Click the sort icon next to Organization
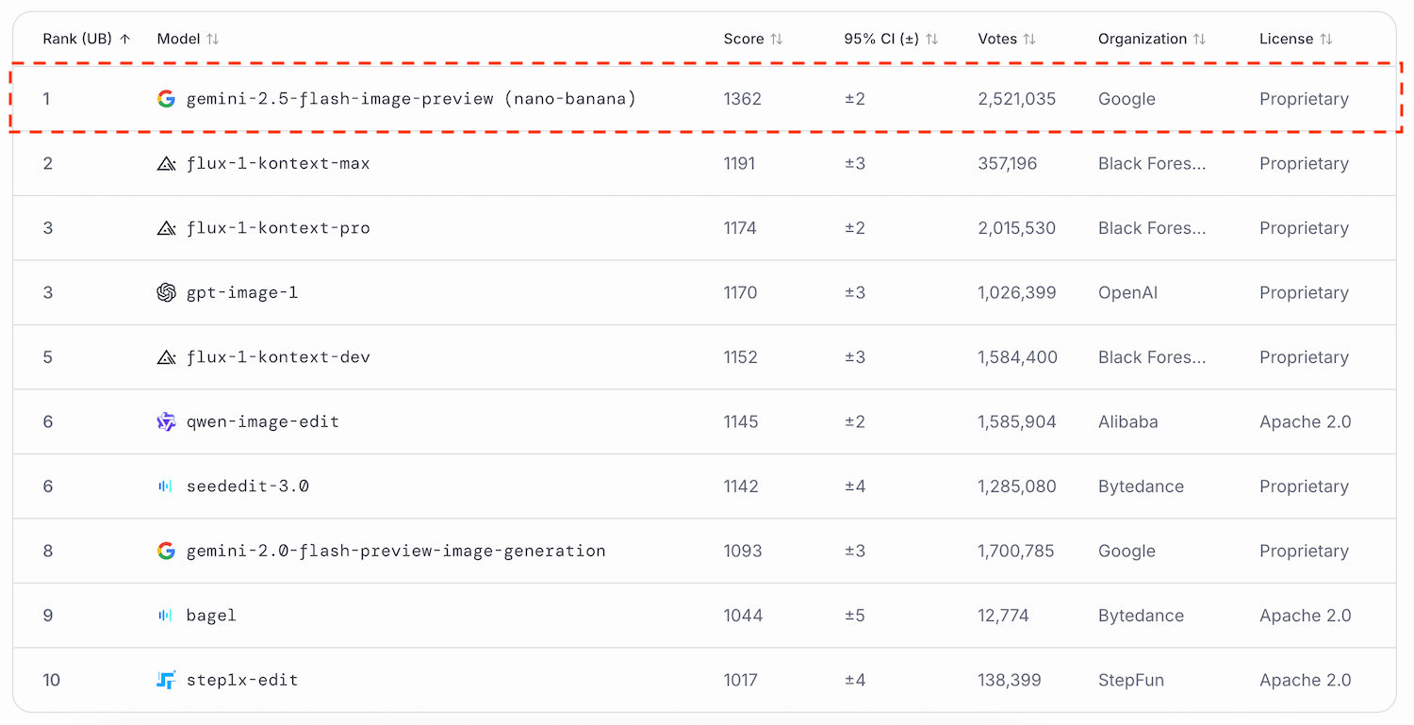The height and width of the screenshot is (725, 1414). pos(1199,39)
